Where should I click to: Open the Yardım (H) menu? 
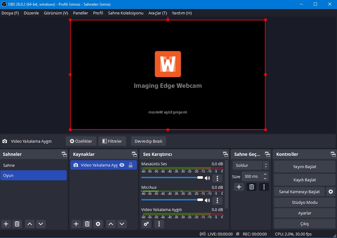[182, 13]
